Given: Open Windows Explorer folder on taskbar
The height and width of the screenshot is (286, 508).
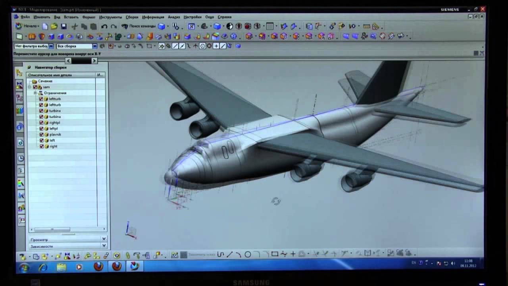Looking at the screenshot, I should pos(62,267).
